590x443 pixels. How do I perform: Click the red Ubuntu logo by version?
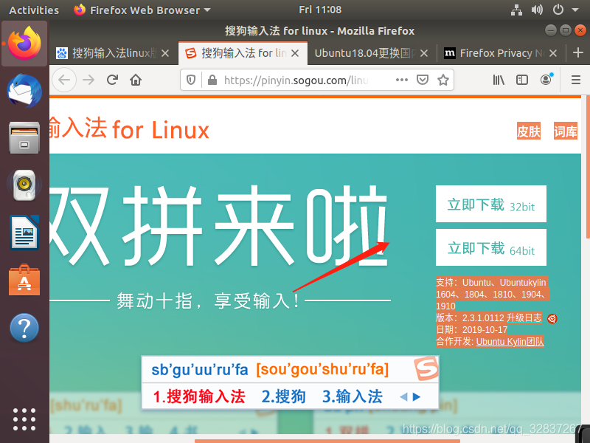(x=552, y=319)
